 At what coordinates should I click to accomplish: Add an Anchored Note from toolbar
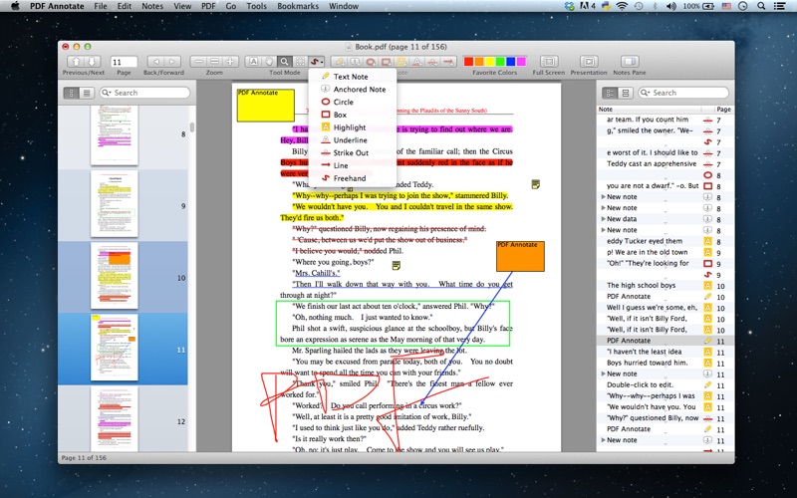[355, 62]
